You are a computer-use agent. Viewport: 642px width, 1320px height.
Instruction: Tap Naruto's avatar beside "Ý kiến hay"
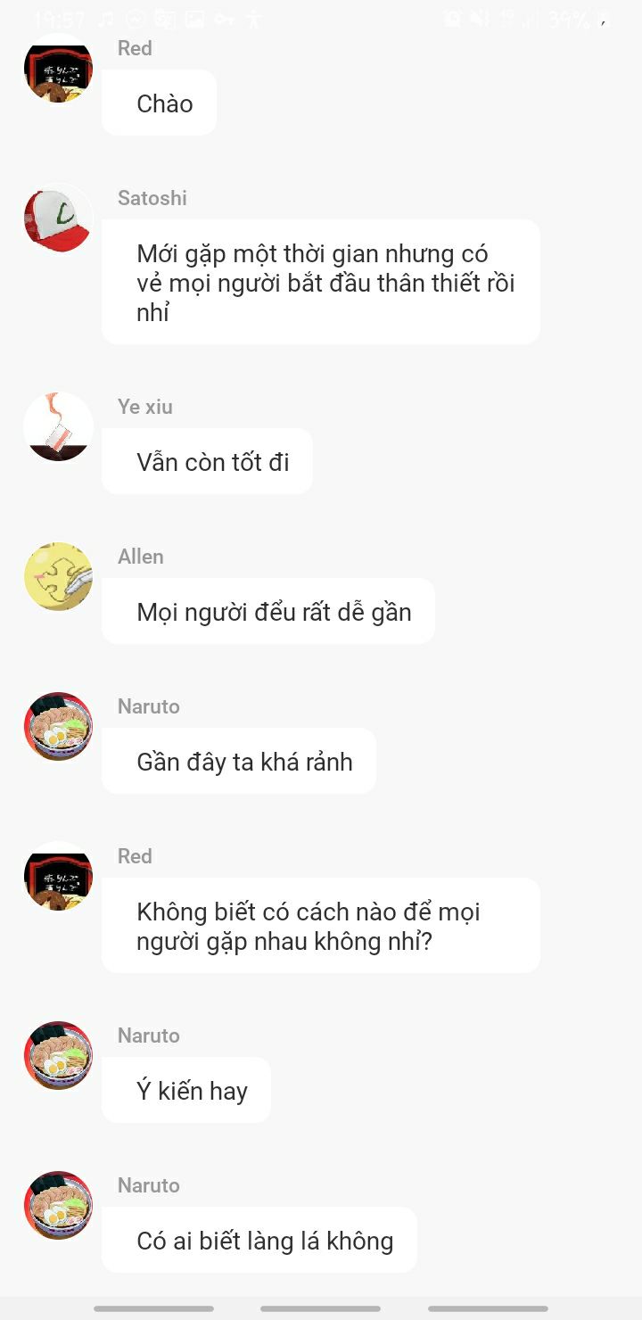click(x=58, y=1056)
